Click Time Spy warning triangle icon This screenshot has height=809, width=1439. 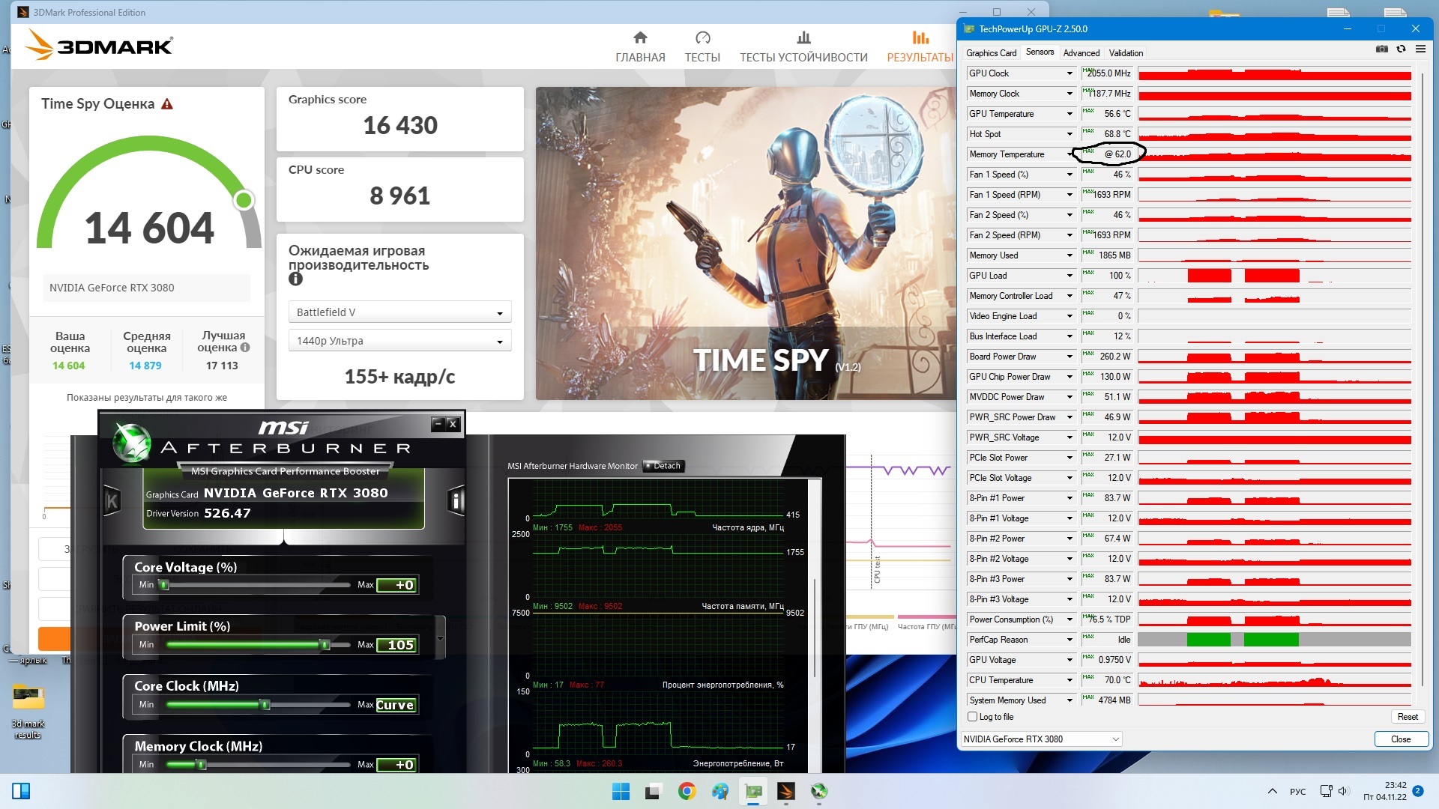click(167, 104)
